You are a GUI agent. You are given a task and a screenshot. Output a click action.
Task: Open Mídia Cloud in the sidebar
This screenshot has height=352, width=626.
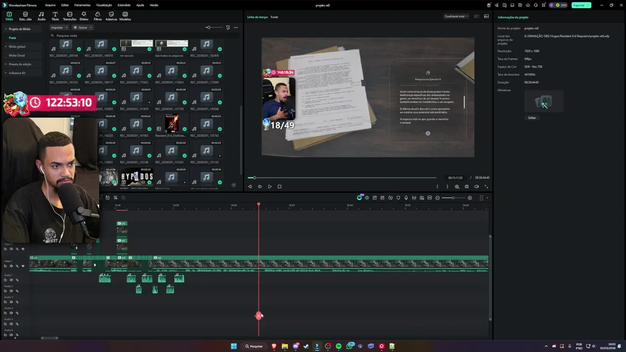pyautogui.click(x=17, y=55)
